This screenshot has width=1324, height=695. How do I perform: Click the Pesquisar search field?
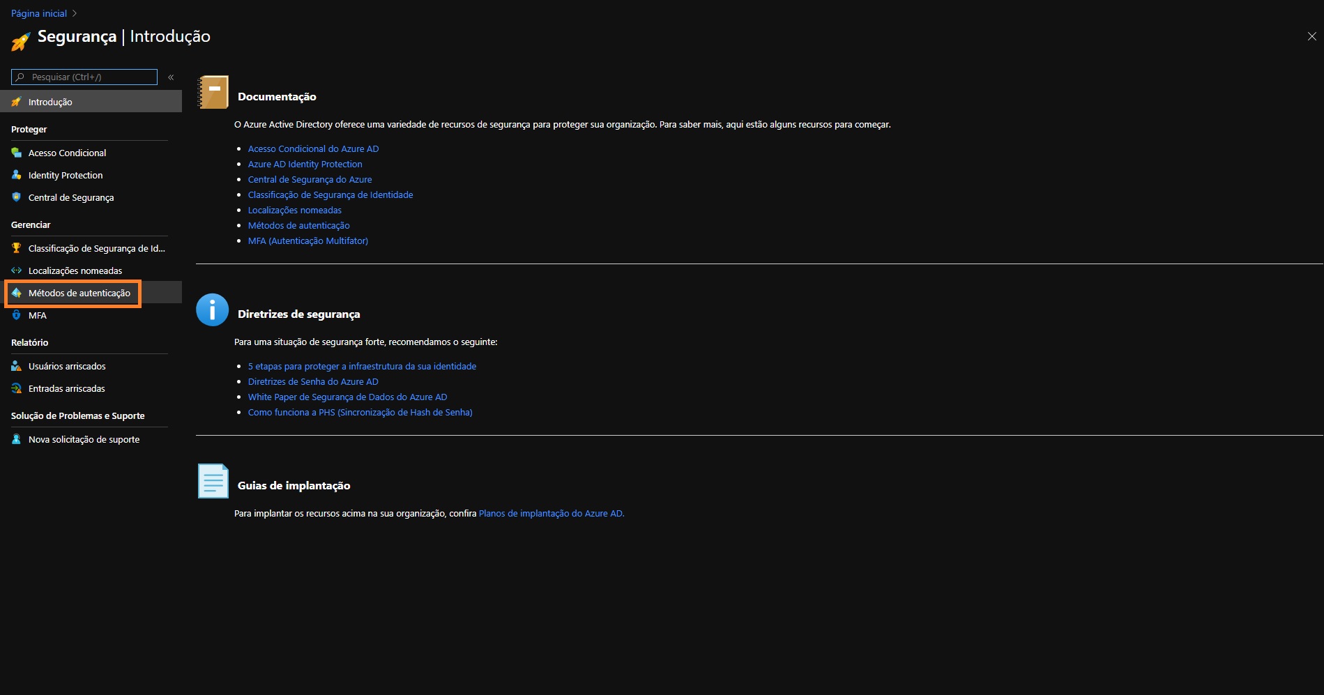click(x=84, y=77)
